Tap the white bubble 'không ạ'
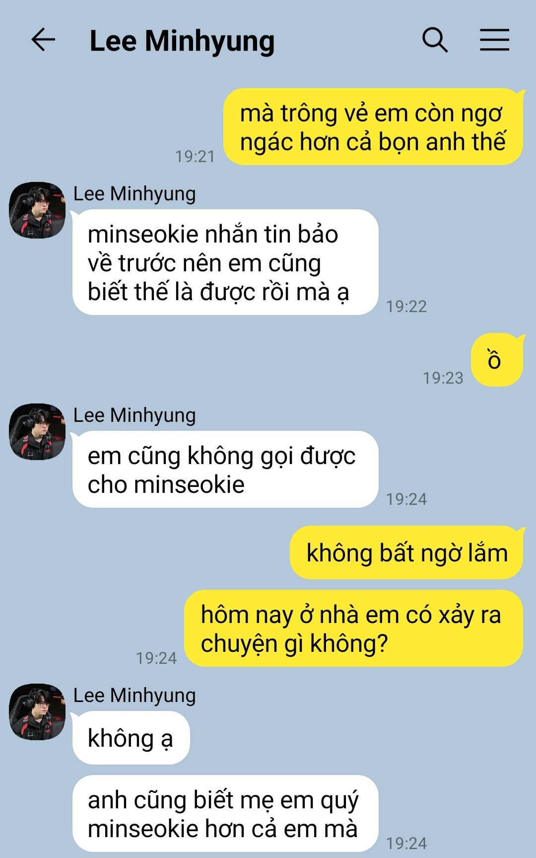Viewport: 536px width, 858px height. click(131, 738)
